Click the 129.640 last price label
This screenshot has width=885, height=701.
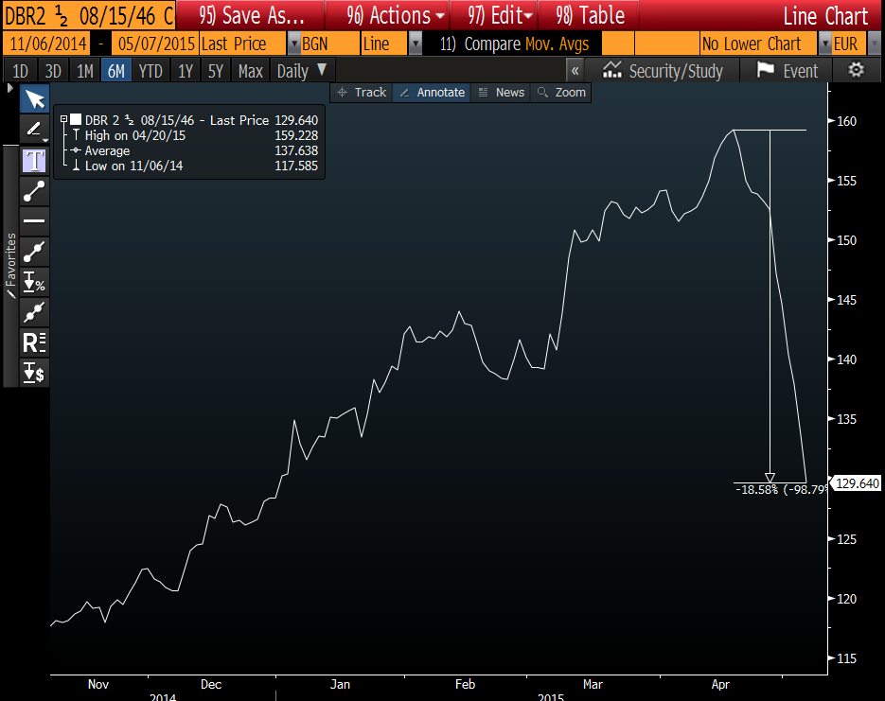pyautogui.click(x=858, y=483)
